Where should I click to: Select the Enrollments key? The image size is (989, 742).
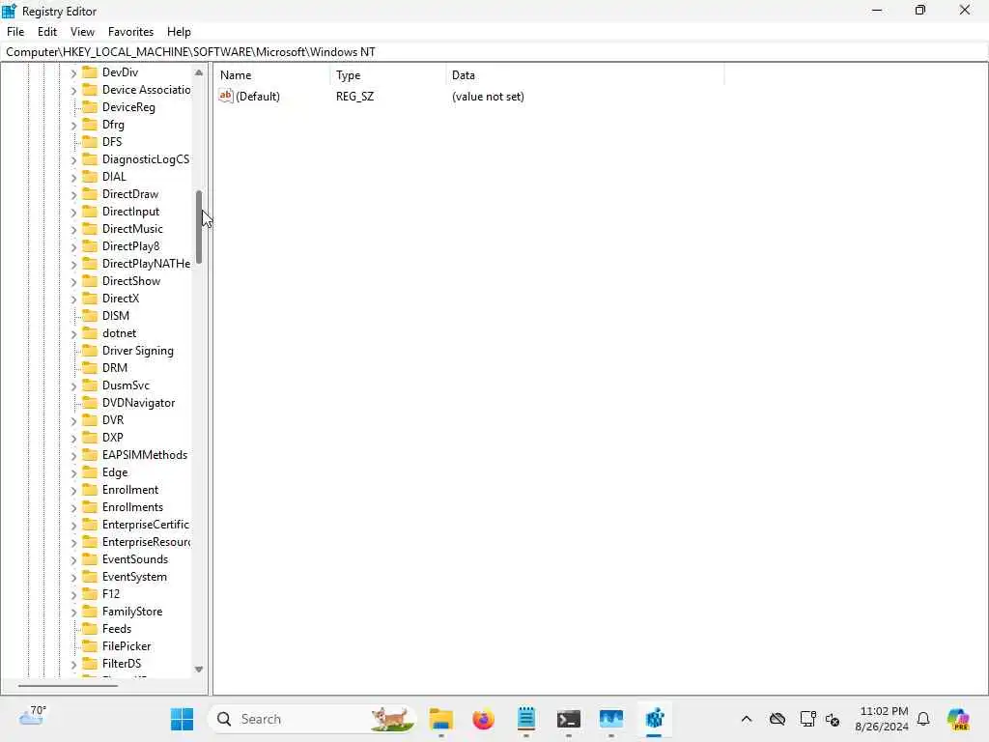click(x=132, y=506)
